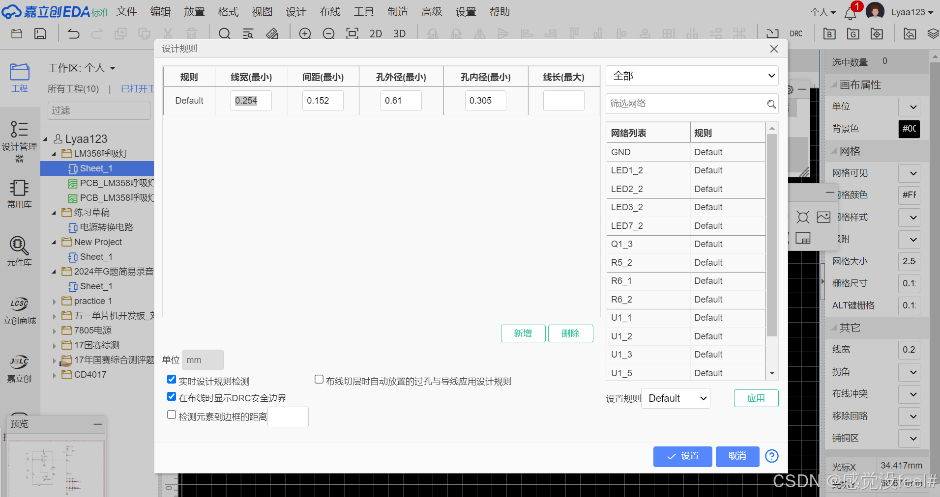The height and width of the screenshot is (497, 940).
Task: Click the 取消 button
Action: click(737, 456)
